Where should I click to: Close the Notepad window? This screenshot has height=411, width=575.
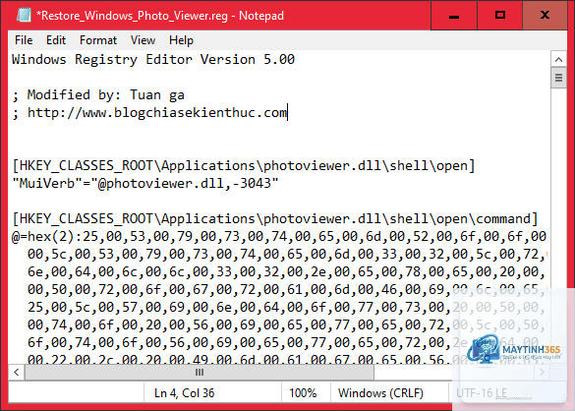pyautogui.click(x=545, y=16)
